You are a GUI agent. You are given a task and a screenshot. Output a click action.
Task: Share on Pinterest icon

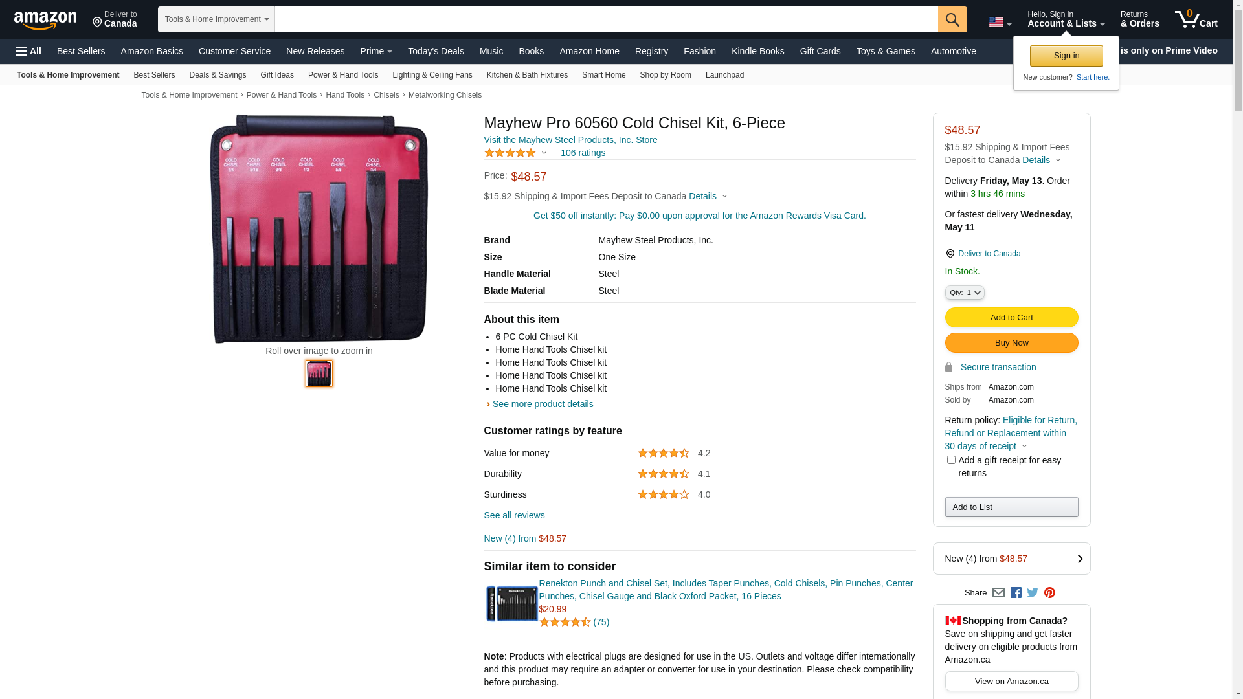pos(1049,593)
